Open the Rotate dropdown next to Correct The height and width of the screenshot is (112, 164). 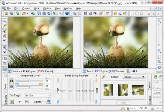[x=134, y=77]
